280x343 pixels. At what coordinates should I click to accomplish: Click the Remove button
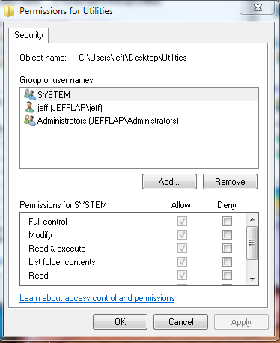pos(230,182)
